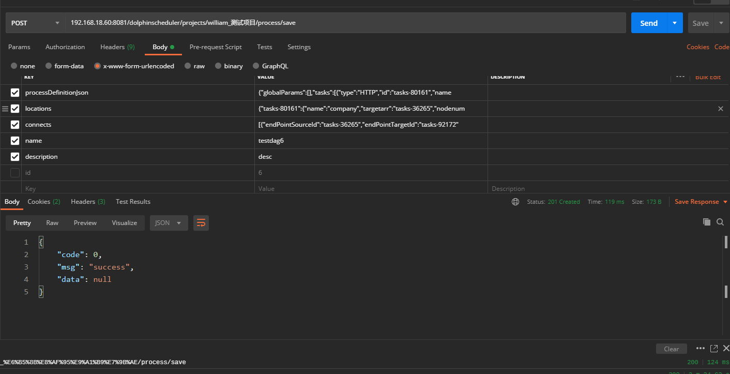
Task: Click the empty Value input field
Action: tap(371, 189)
